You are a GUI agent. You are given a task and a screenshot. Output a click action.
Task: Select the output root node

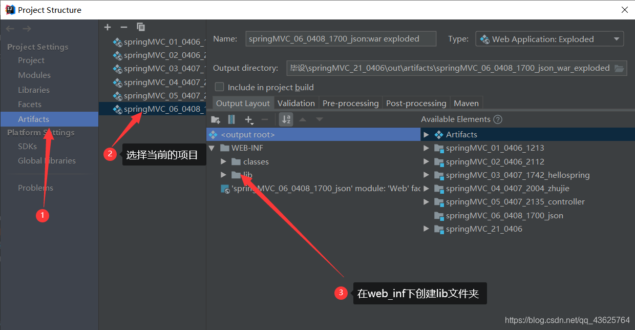point(313,135)
